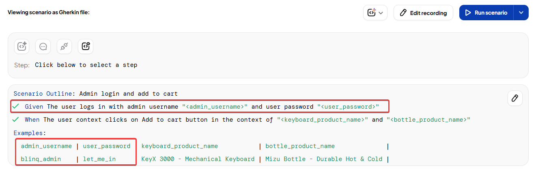Click the plug connection icon

64,46
